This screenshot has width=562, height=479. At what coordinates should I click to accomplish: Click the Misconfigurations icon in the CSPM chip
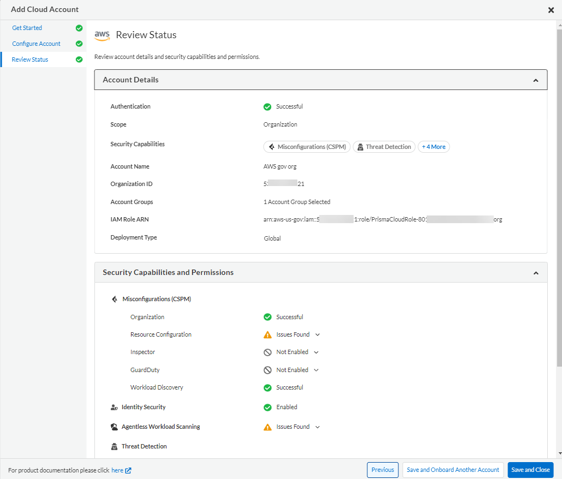(x=272, y=147)
